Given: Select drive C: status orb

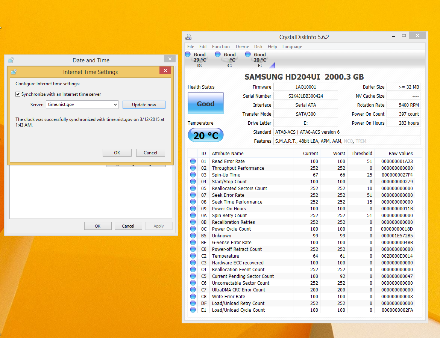Looking at the screenshot, I should (218, 54).
